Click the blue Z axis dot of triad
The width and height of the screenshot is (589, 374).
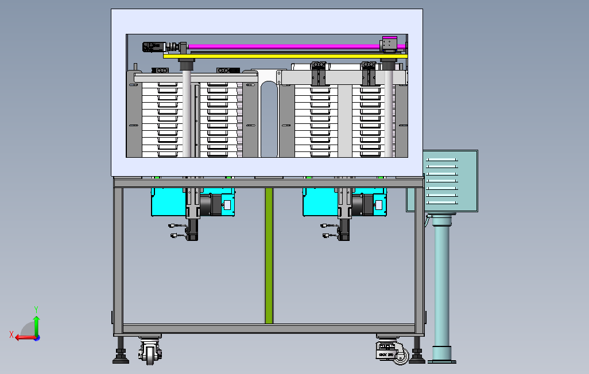click(37, 338)
